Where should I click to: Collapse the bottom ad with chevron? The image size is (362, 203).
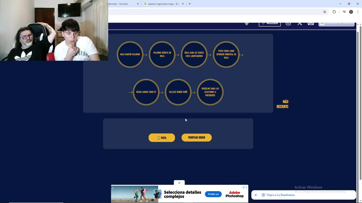point(179,183)
